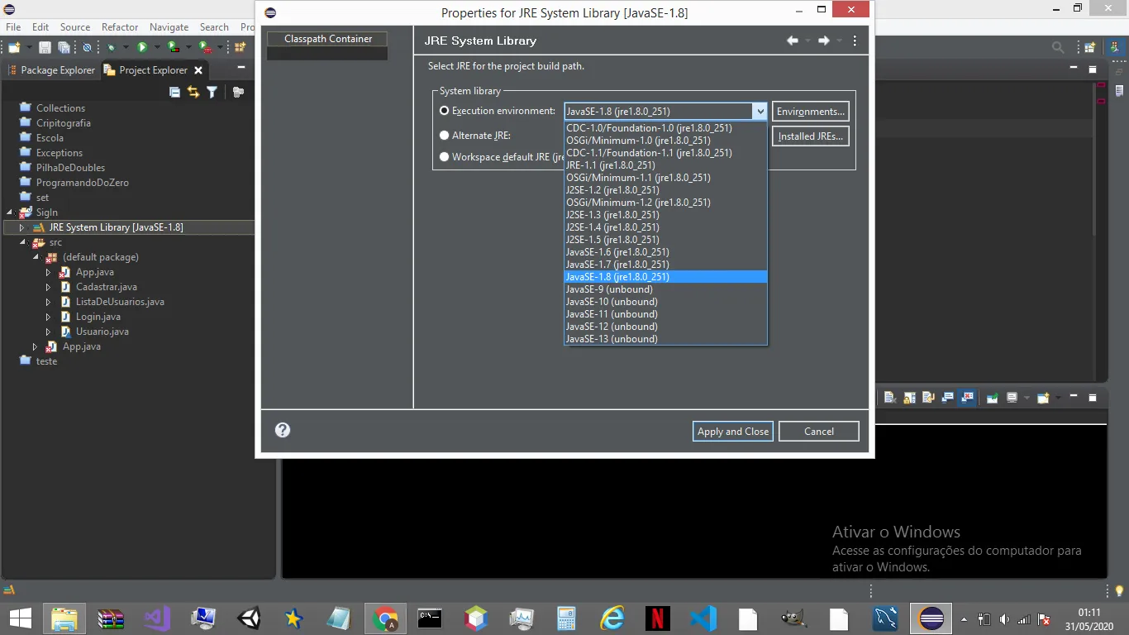Go back using the dialog's left arrow
The height and width of the screenshot is (635, 1129).
coord(793,41)
